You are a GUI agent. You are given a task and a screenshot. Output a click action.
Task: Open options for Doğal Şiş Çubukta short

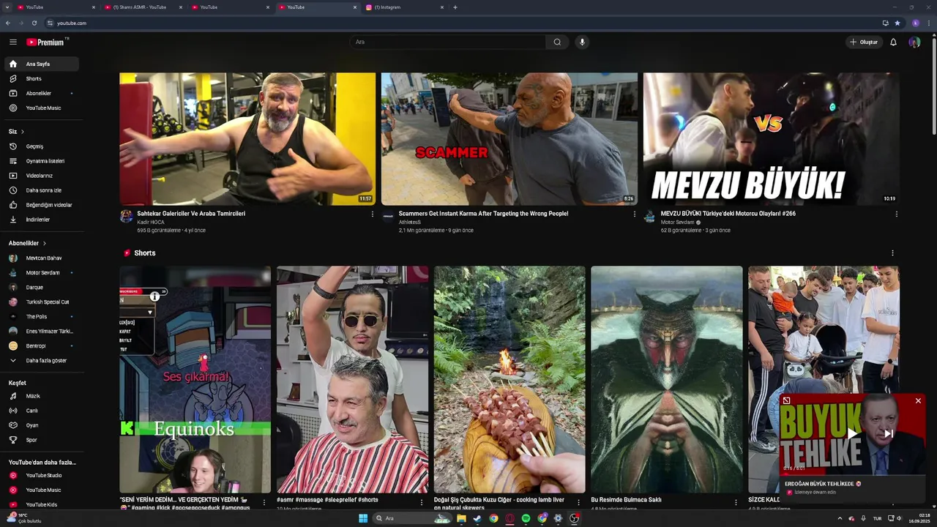(x=578, y=502)
